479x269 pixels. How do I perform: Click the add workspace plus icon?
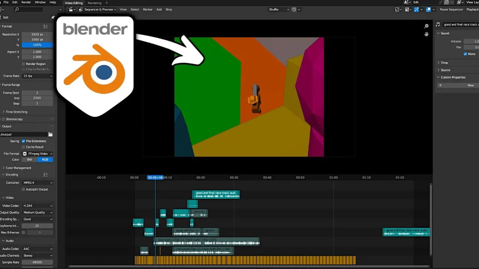pyautogui.click(x=107, y=3)
